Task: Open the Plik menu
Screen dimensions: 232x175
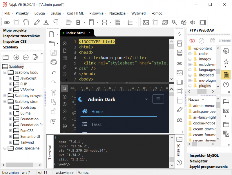Action: tap(8, 13)
